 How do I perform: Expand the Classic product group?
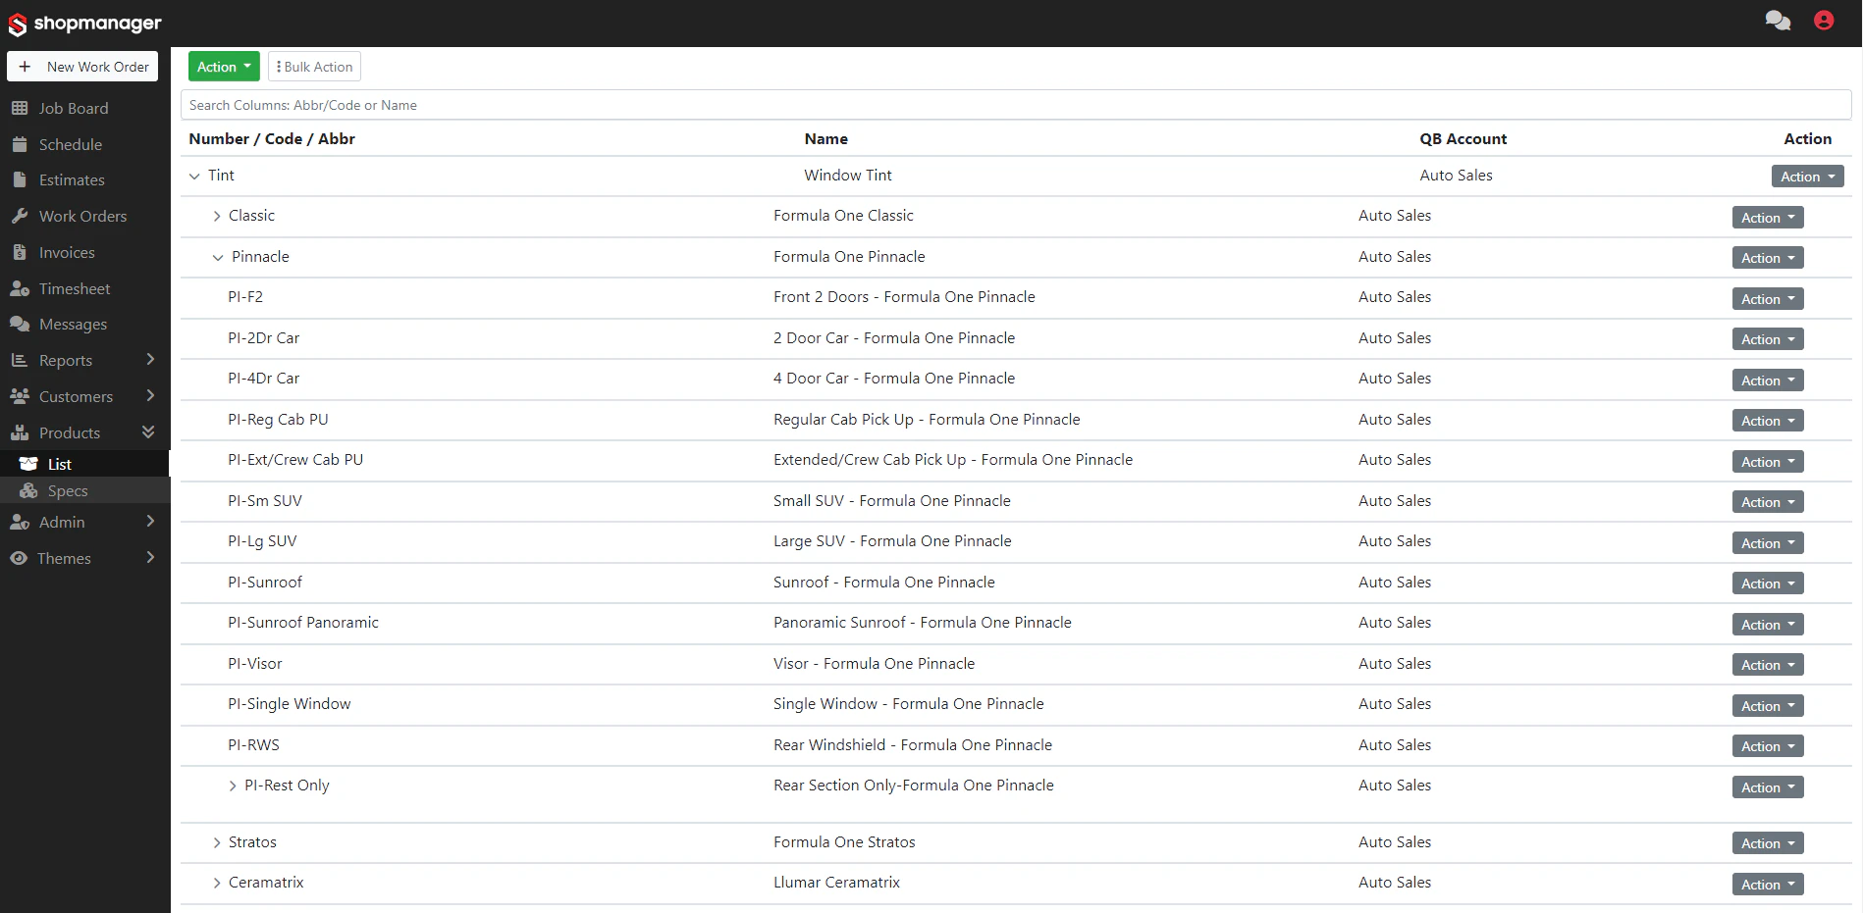point(217,216)
